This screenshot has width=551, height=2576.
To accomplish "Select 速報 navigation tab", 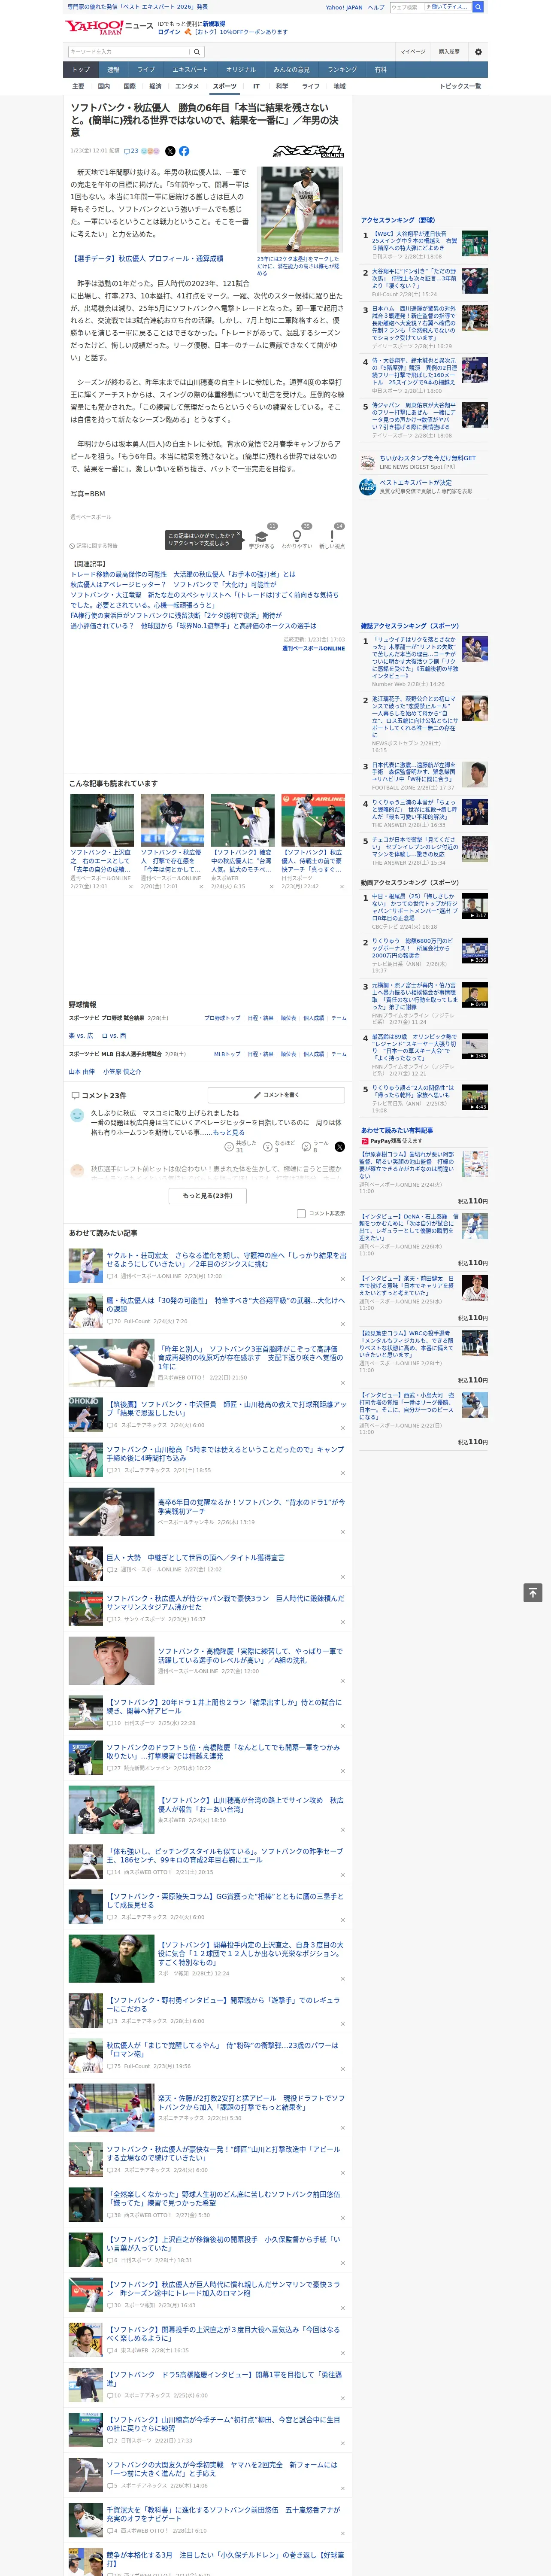I will 113,70.
